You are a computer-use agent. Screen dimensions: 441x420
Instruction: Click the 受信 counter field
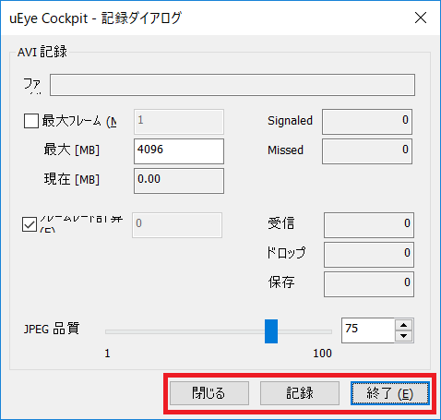(x=369, y=225)
